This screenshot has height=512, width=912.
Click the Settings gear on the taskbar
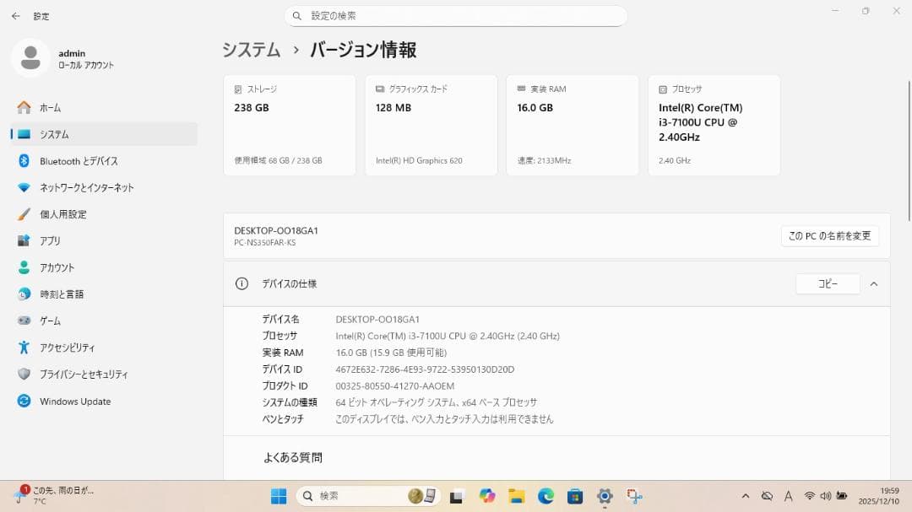tap(605, 496)
